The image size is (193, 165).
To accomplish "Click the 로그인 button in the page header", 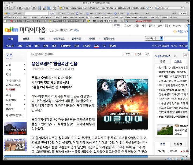I will point(117,25).
